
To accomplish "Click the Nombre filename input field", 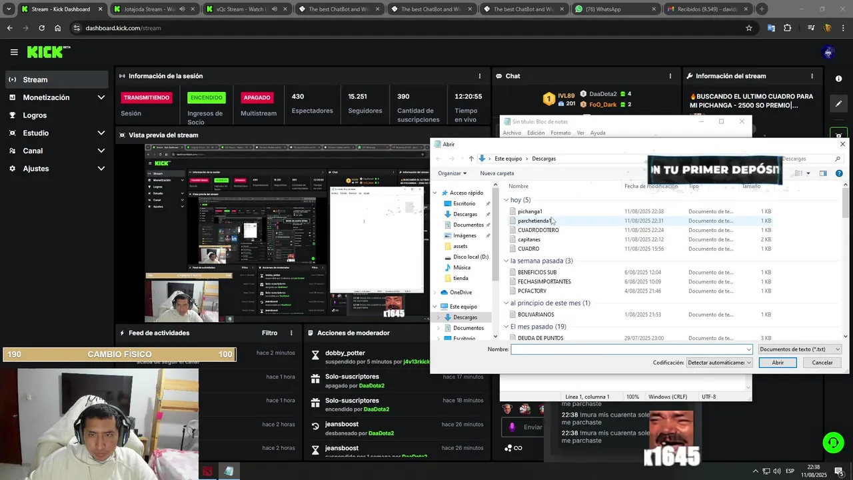I will pyautogui.click(x=631, y=349).
